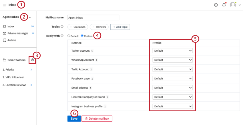Remove the Reviews topic tag
243x125 pixels.
(x=93, y=27)
